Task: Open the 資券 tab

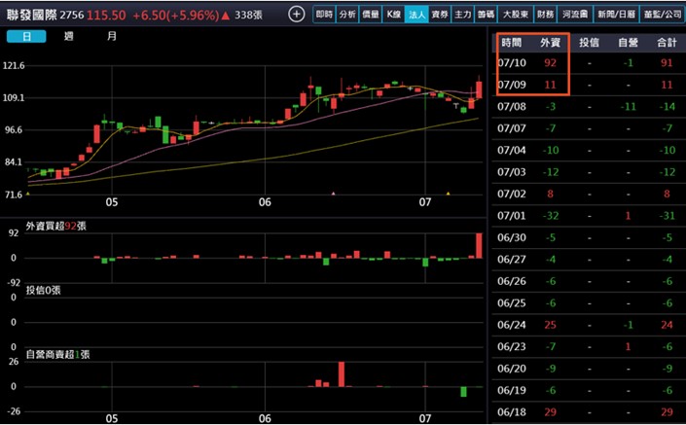Action: coord(440,15)
